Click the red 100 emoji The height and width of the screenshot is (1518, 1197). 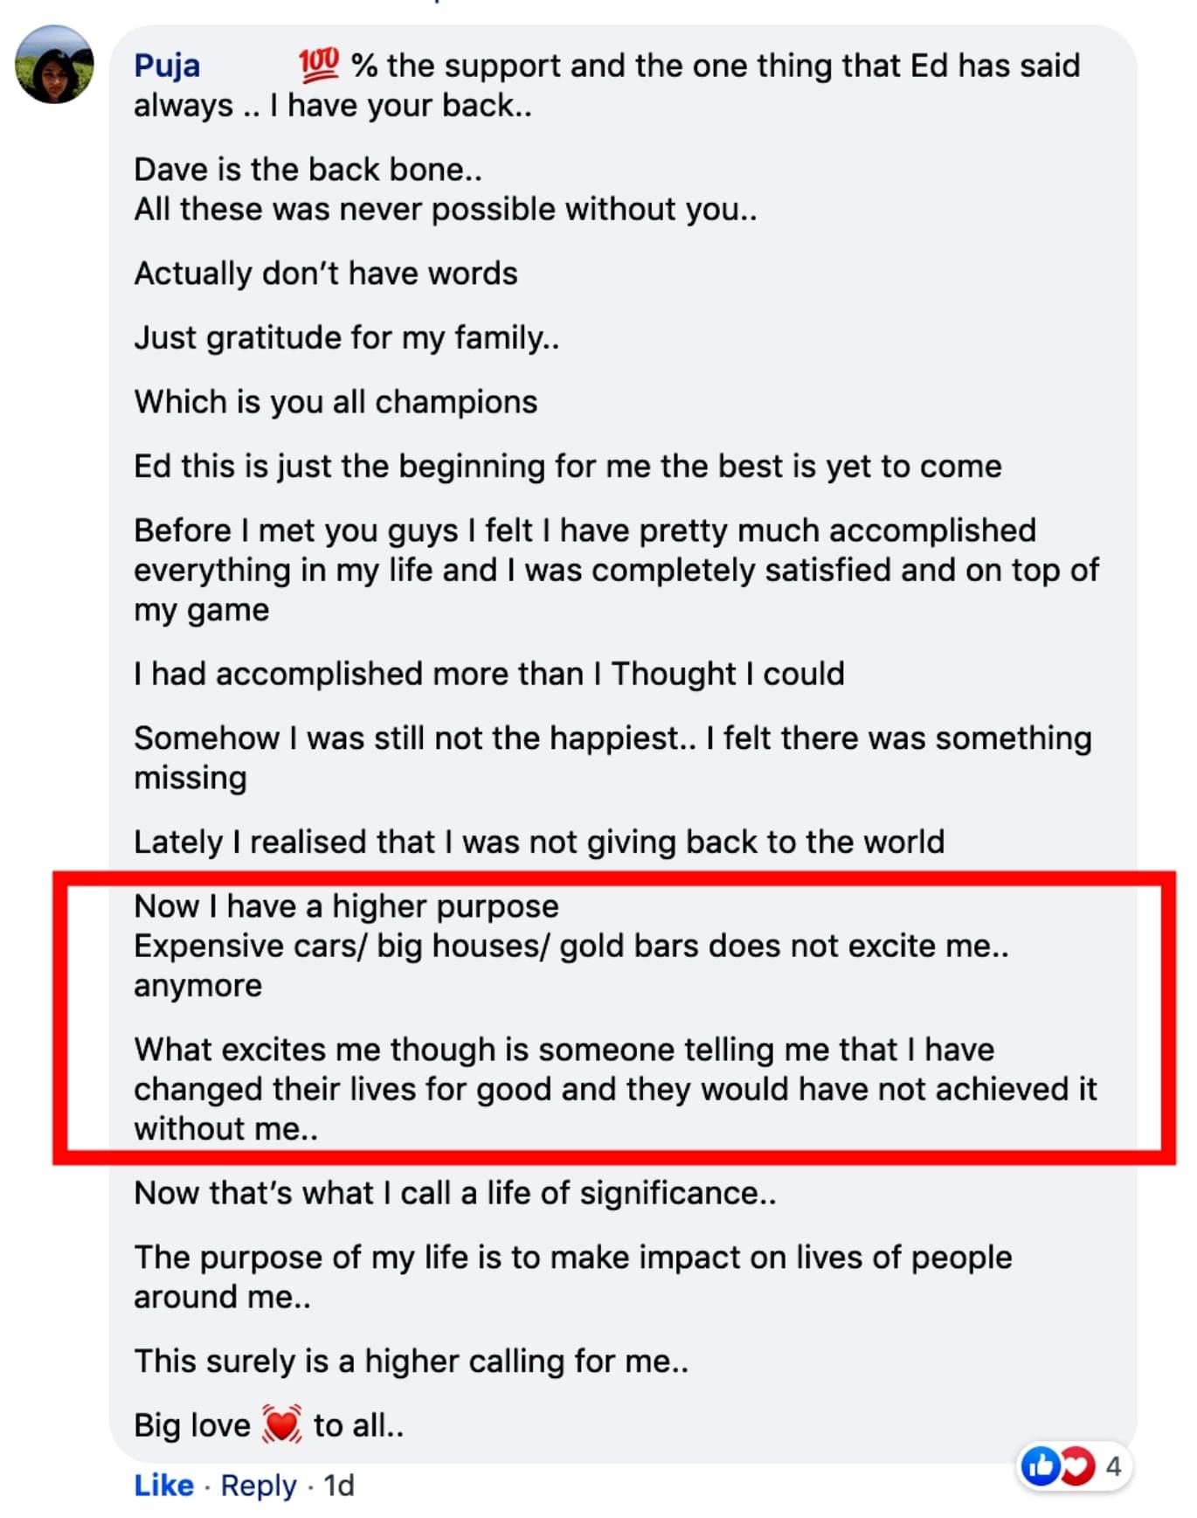(x=318, y=65)
